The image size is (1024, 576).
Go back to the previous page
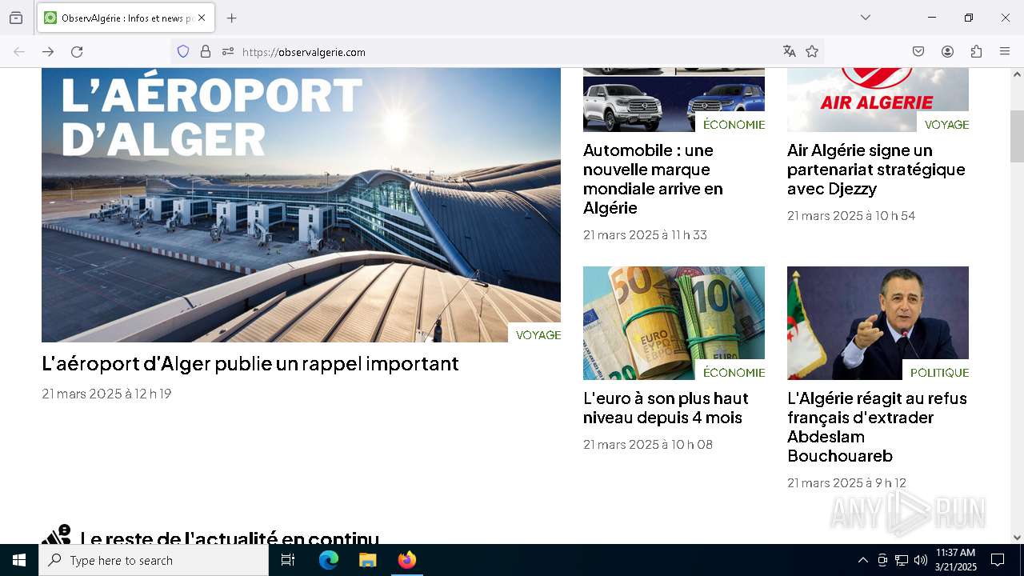(19, 51)
